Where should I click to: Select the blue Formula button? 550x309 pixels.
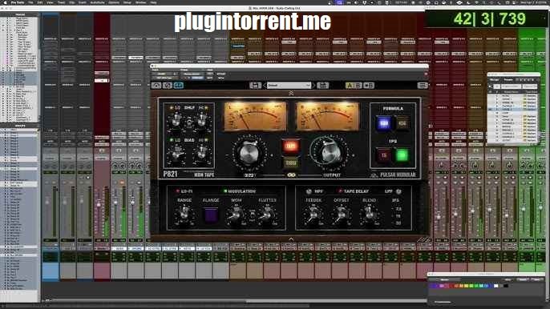pyautogui.click(x=384, y=123)
